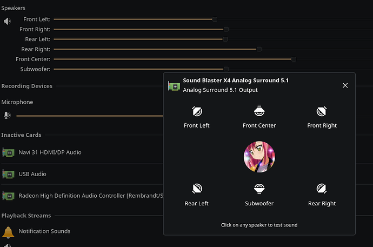Click the Sound Blaster X4 card icon
Viewport: 373px width, 247px height.
click(174, 85)
